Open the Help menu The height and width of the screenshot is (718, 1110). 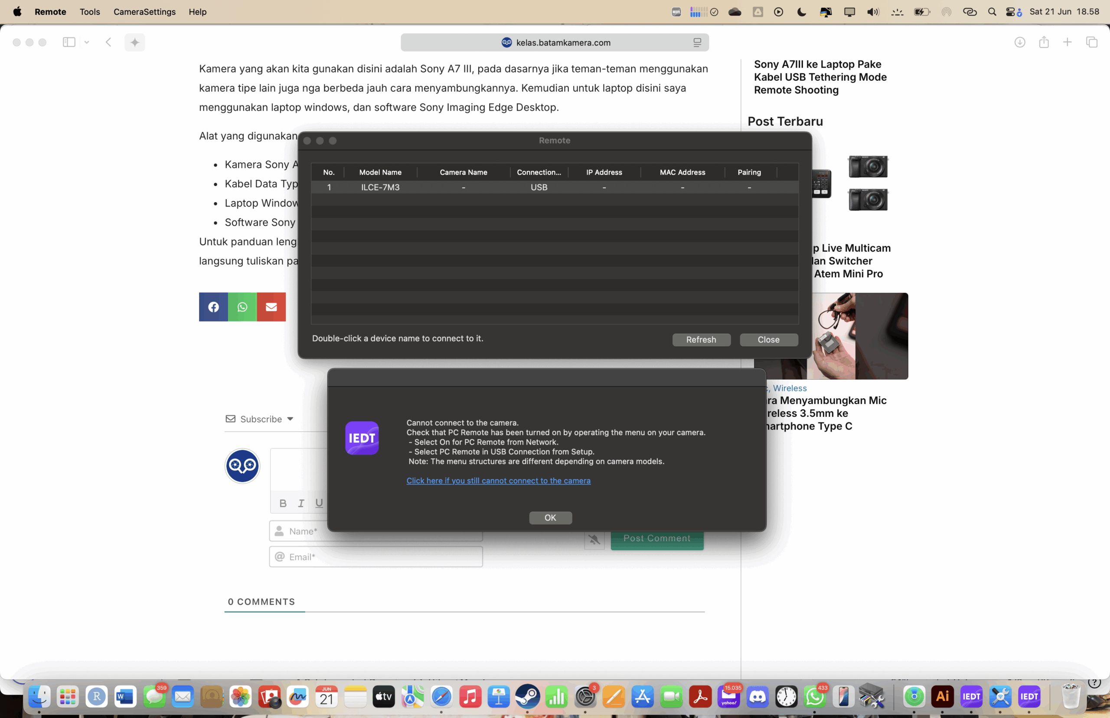point(198,12)
